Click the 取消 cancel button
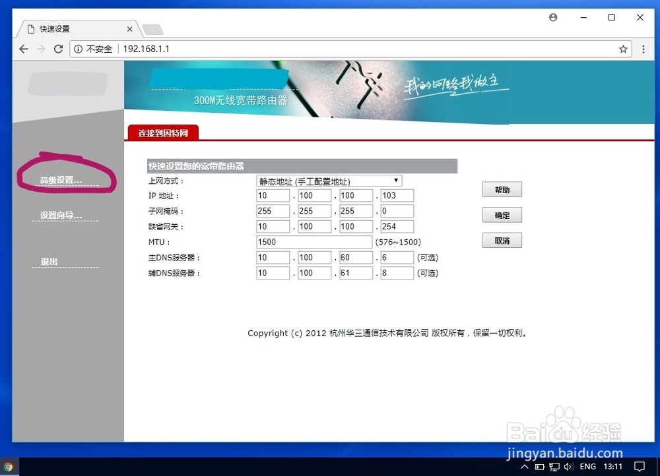The image size is (660, 476). tap(502, 240)
